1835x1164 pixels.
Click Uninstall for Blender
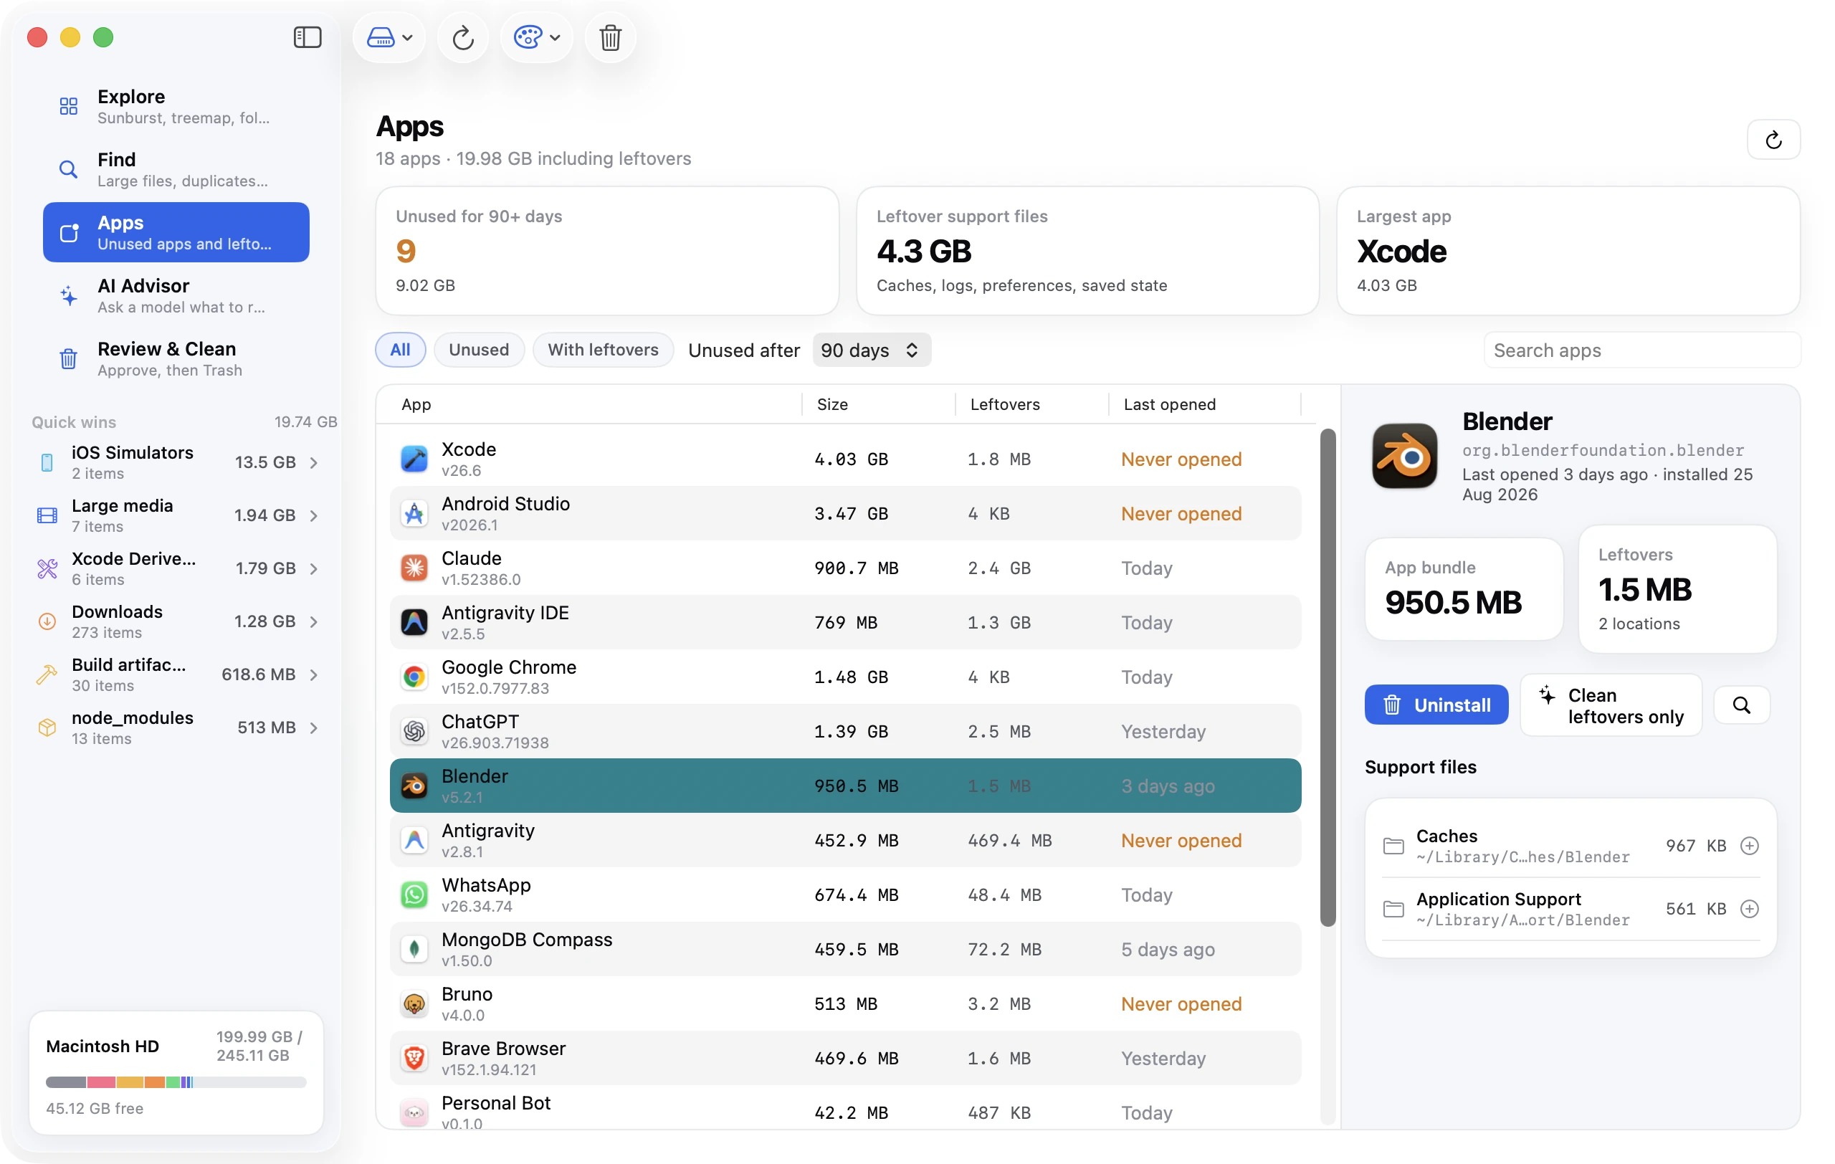coord(1436,705)
